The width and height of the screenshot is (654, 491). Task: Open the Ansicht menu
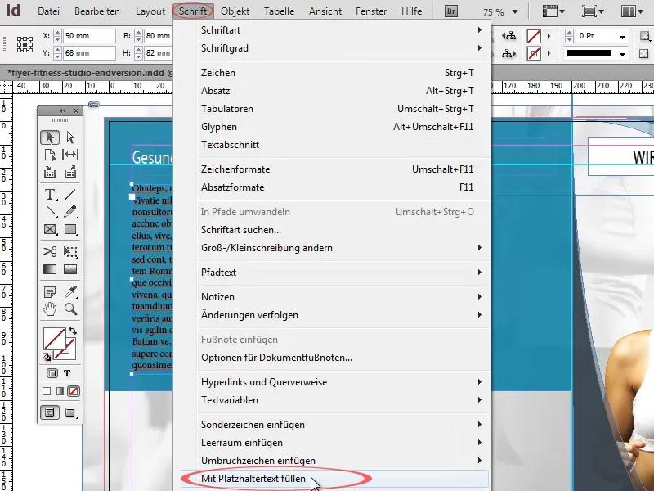point(325,11)
